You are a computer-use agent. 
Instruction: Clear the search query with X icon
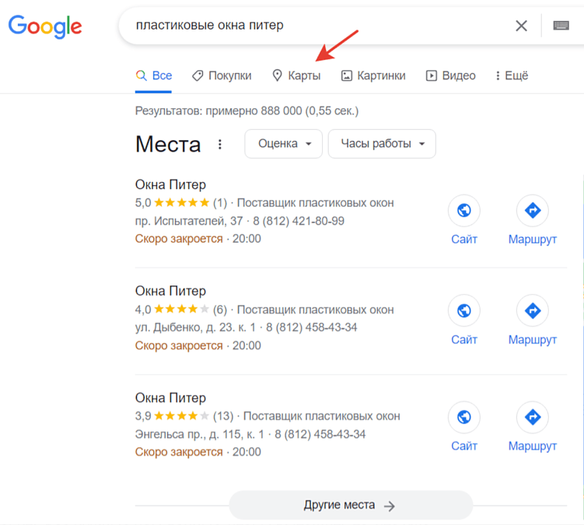[x=521, y=26]
